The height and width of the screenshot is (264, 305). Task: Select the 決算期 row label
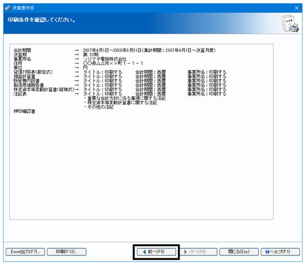(x=20, y=55)
